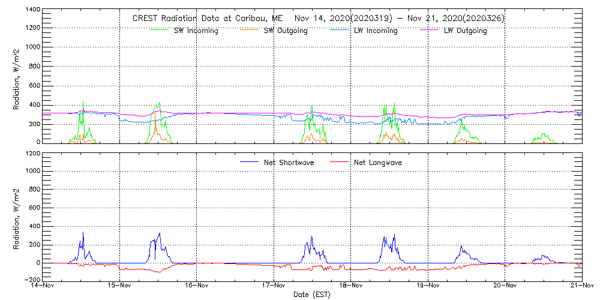Select the 15-Nov date tick label
This screenshot has width=600, height=300.
coord(119,287)
